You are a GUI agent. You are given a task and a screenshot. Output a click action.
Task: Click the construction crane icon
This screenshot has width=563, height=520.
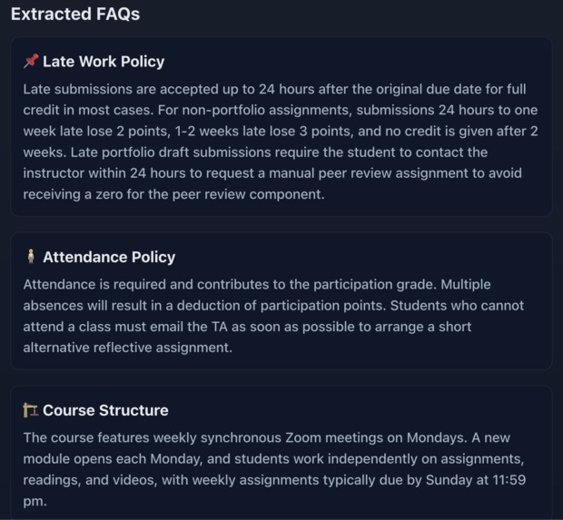coord(31,410)
